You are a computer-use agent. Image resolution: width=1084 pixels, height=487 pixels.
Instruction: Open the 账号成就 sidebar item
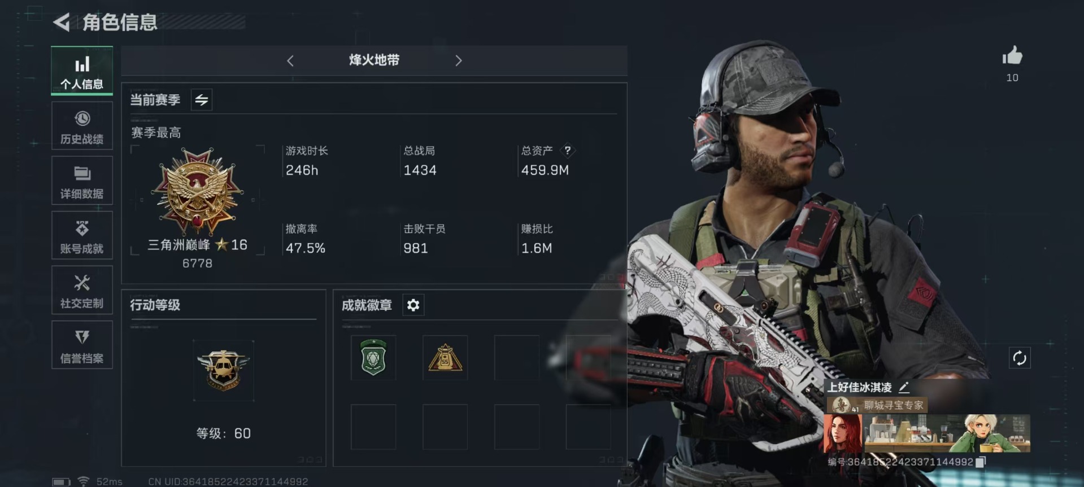tap(82, 235)
